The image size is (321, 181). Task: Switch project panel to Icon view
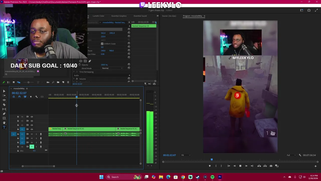(14, 82)
